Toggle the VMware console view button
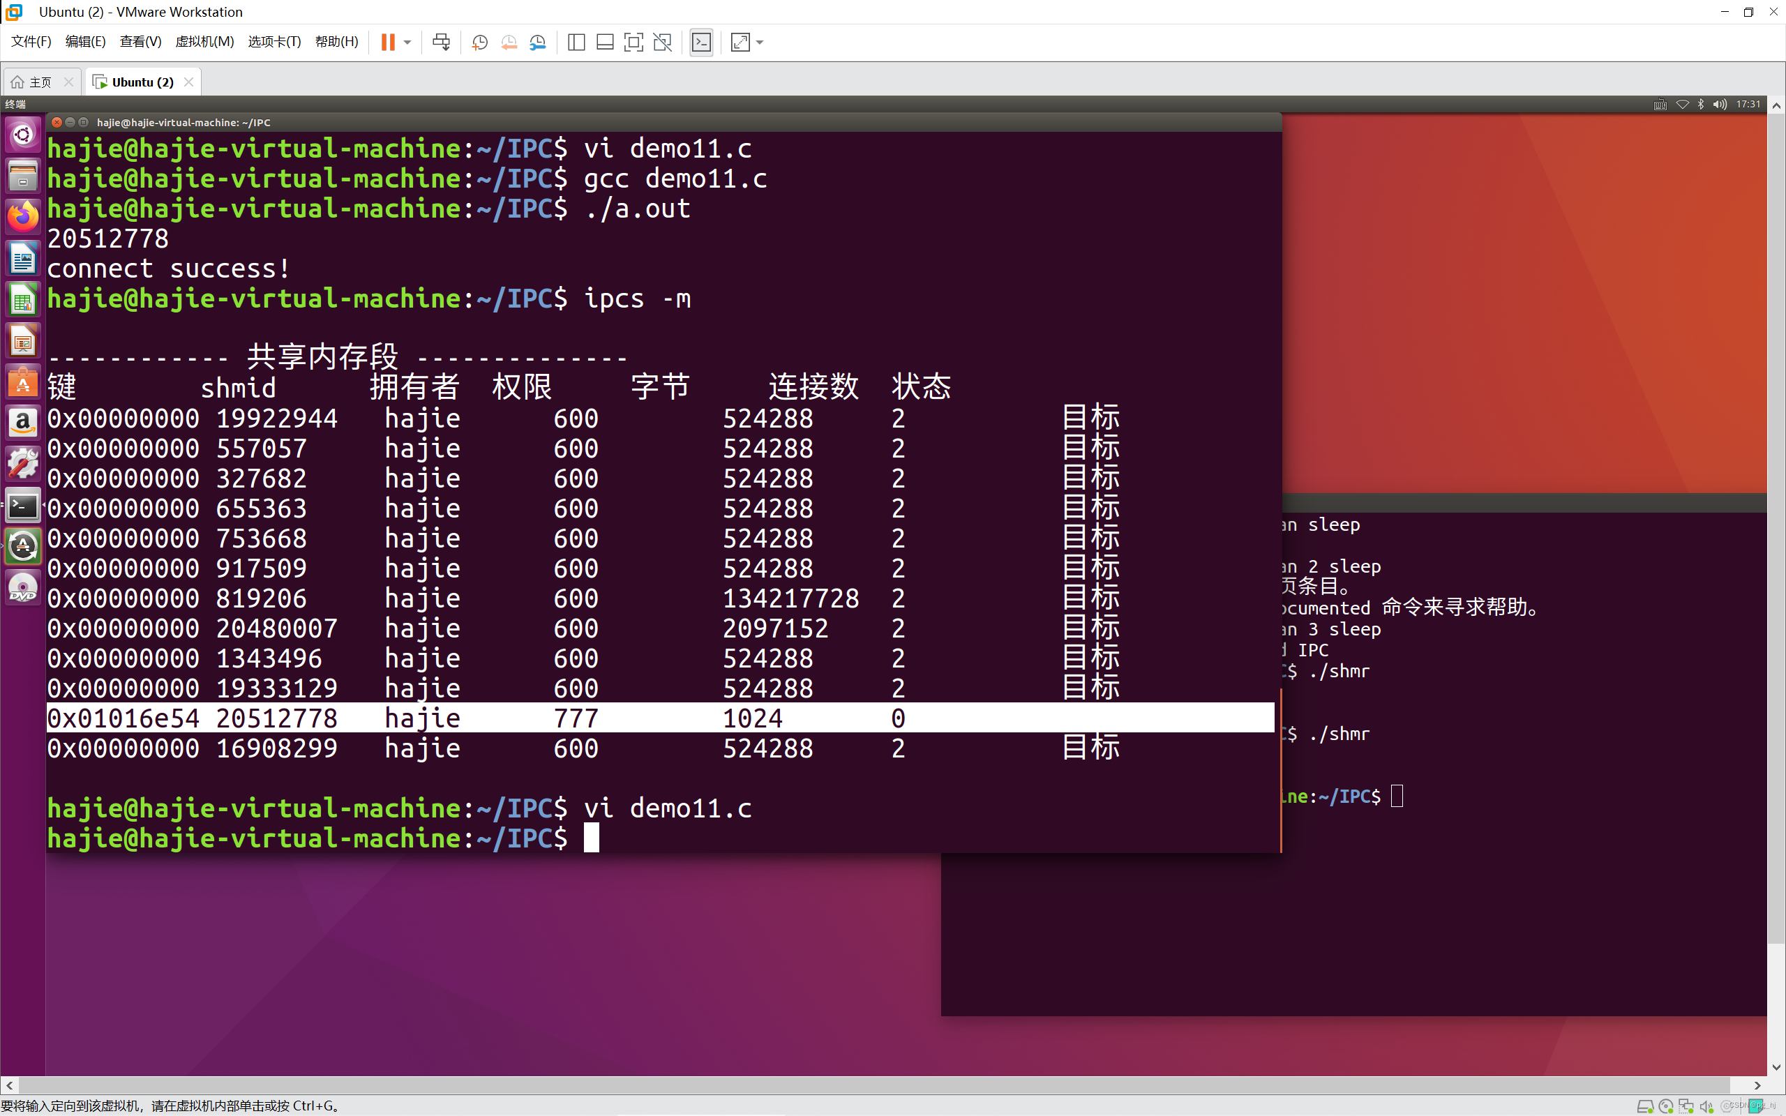 click(700, 42)
